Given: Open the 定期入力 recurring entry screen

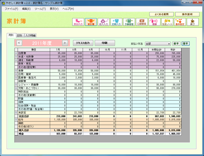Looking at the screenshot, I should (116, 22).
